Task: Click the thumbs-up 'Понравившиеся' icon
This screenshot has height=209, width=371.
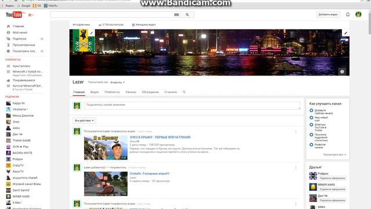Action: click(8, 80)
